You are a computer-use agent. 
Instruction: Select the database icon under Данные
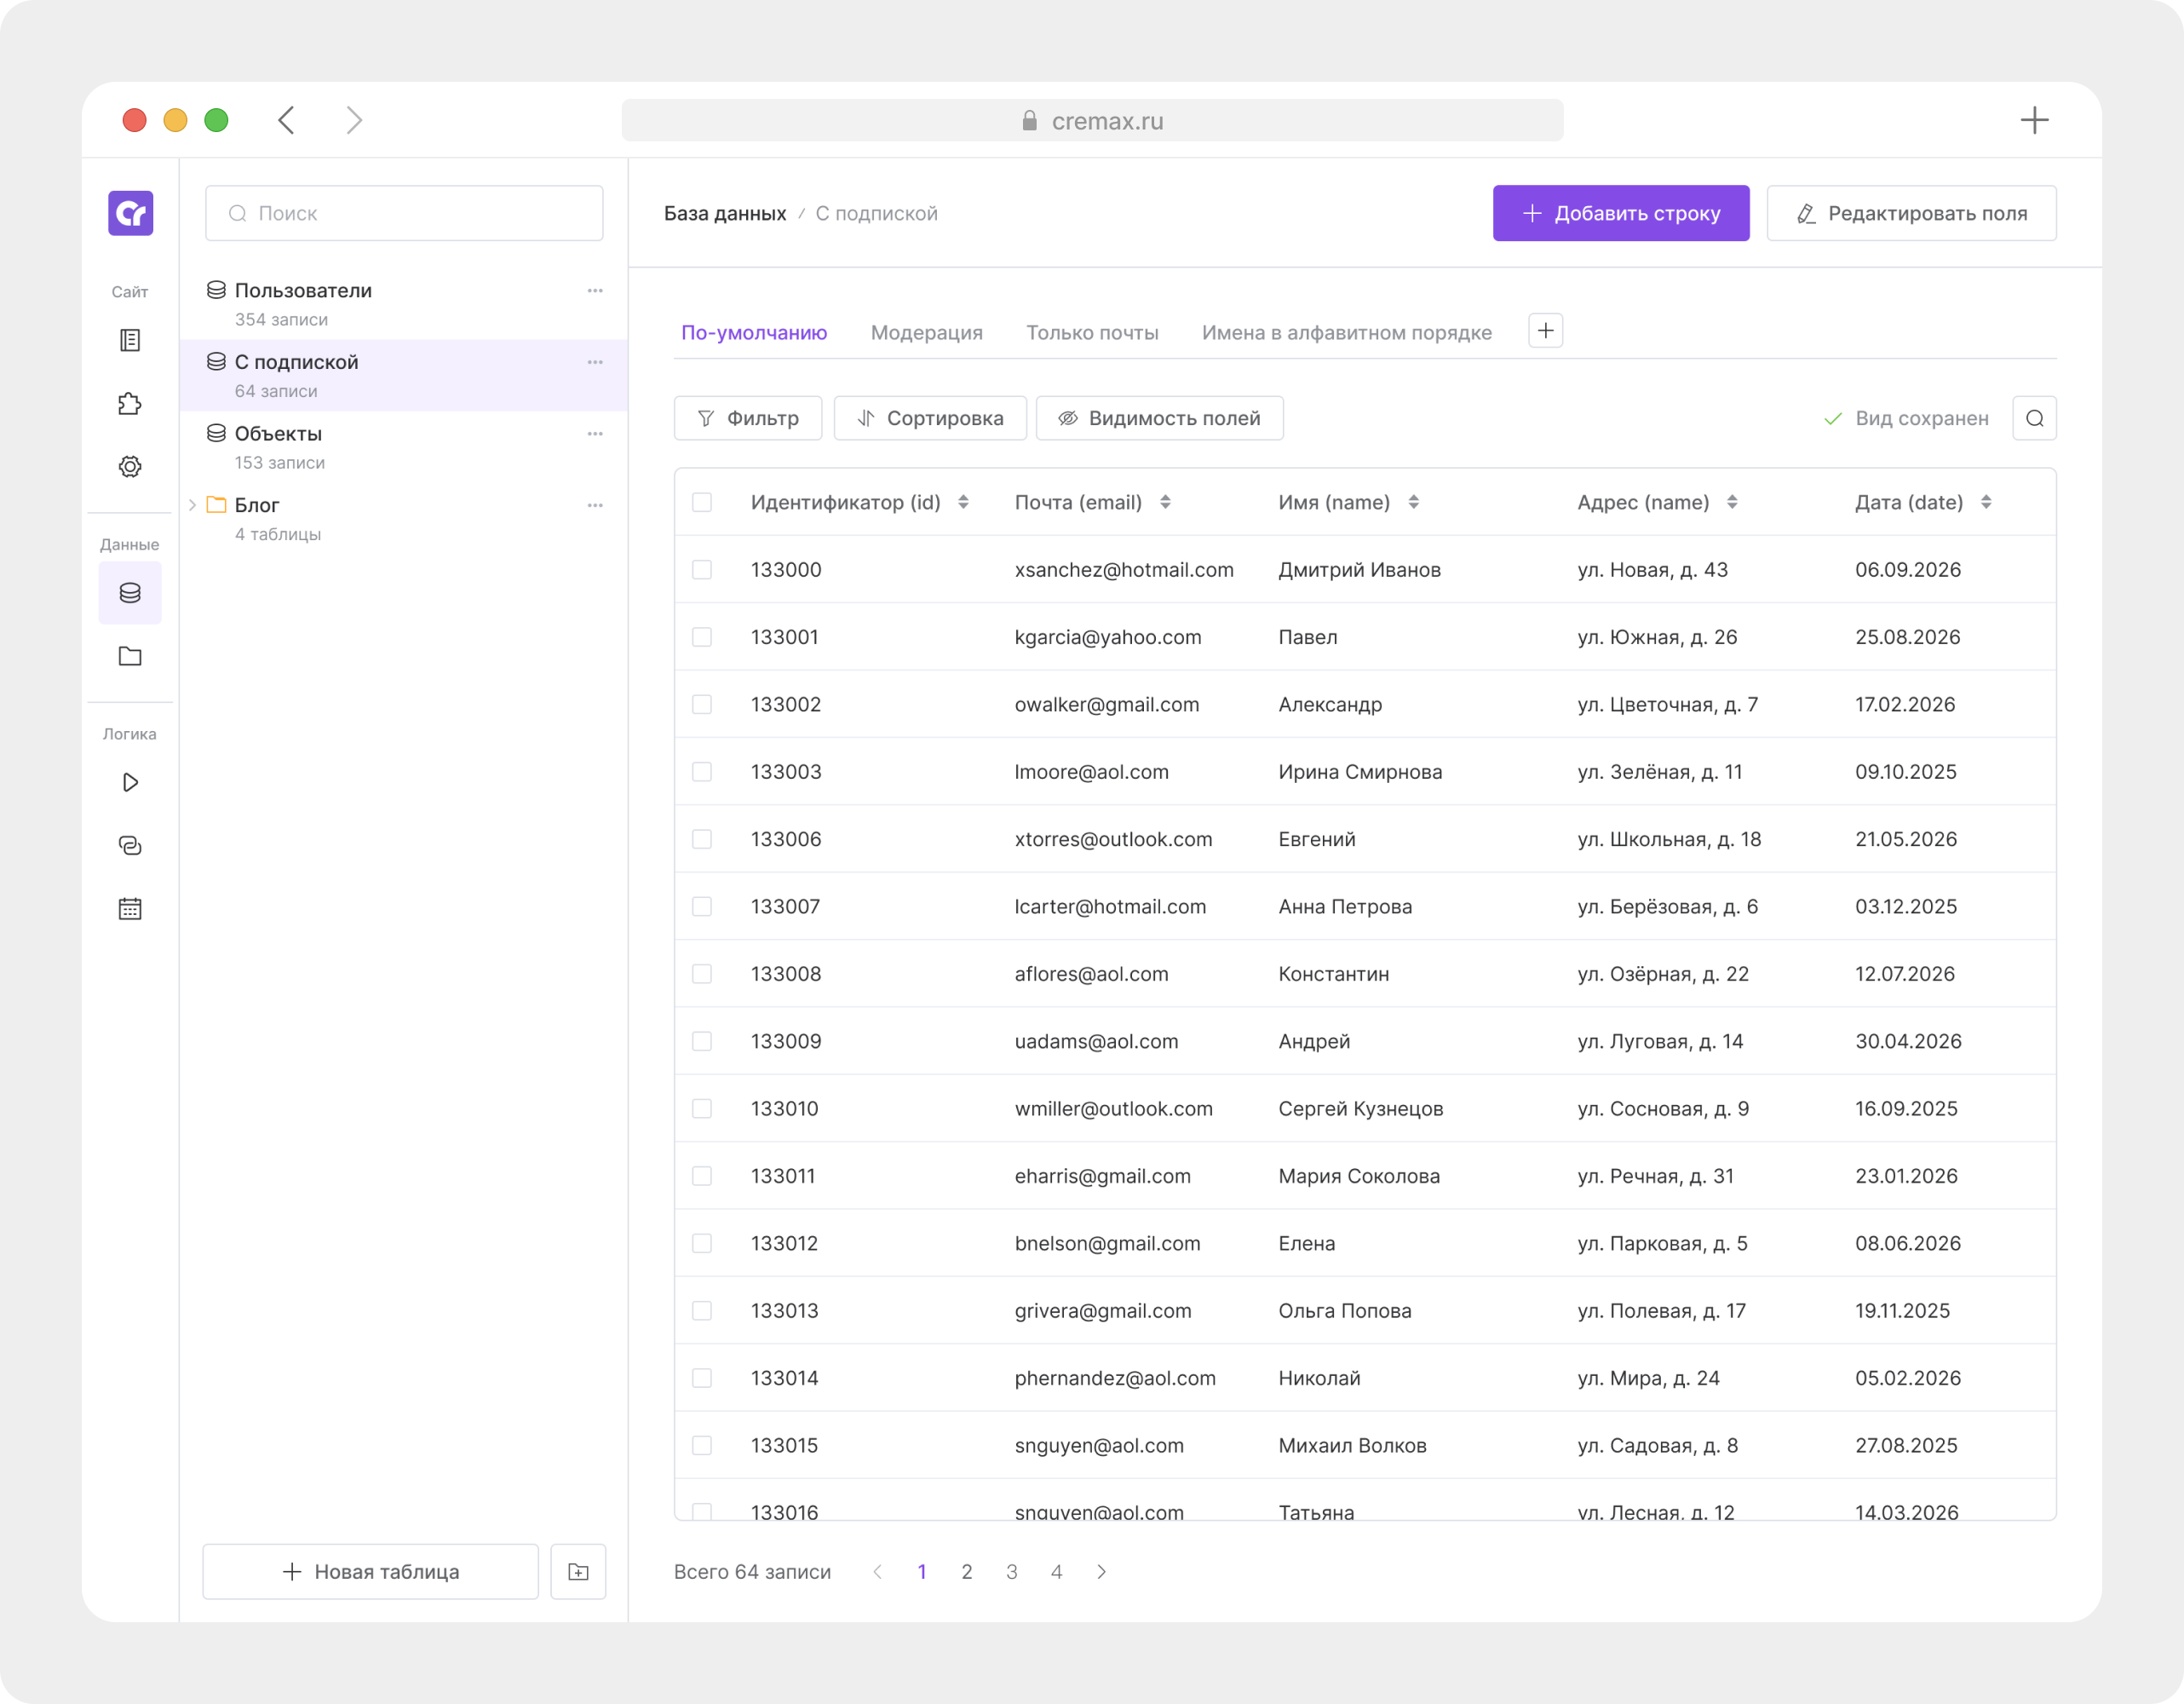pos(130,593)
